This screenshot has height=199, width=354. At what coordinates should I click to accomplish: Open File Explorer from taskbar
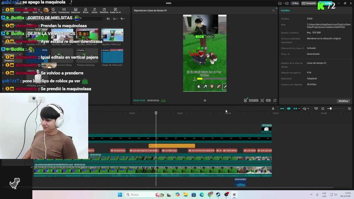186,195
